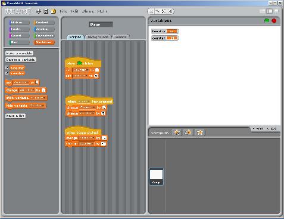Screen dimensions: 284x219
Task: Switch to presentation mode icon
Action: [276, 11]
